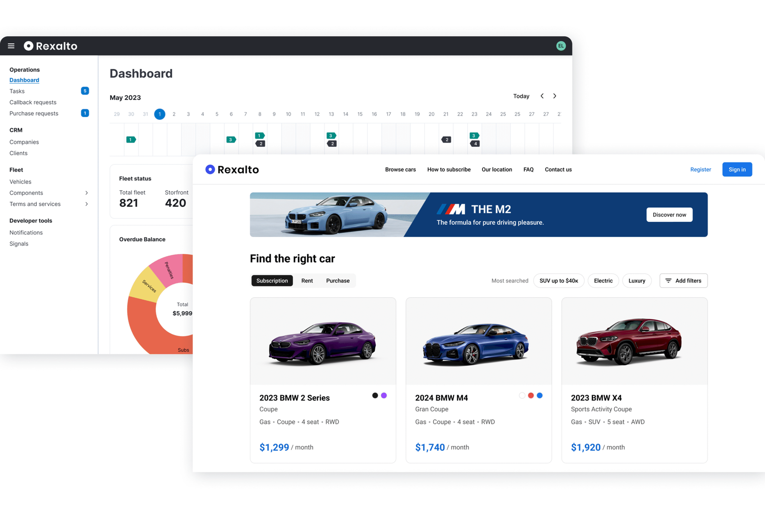Click dark marker 2 under day 21

tap(446, 140)
